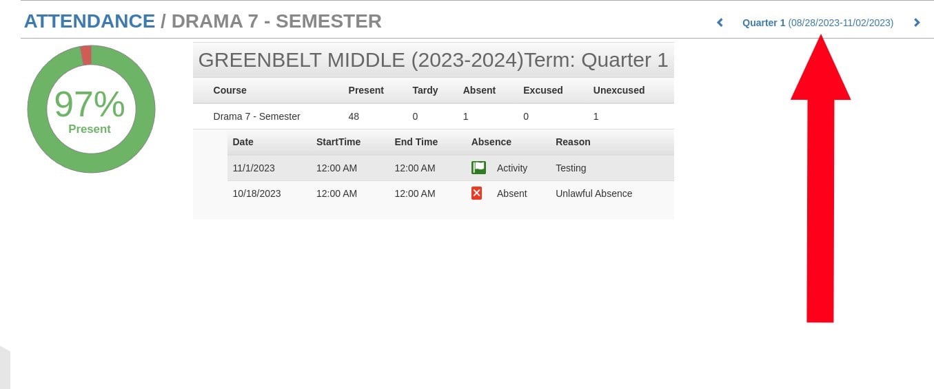Select the 11/1/2023 attendance row date
This screenshot has height=389, width=934.
tap(254, 168)
